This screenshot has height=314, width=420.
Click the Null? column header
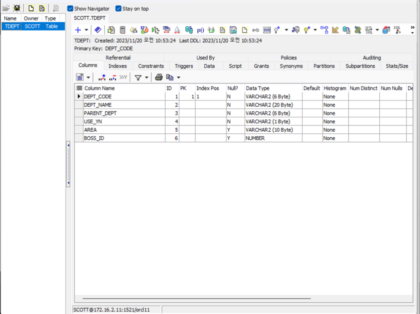point(235,88)
